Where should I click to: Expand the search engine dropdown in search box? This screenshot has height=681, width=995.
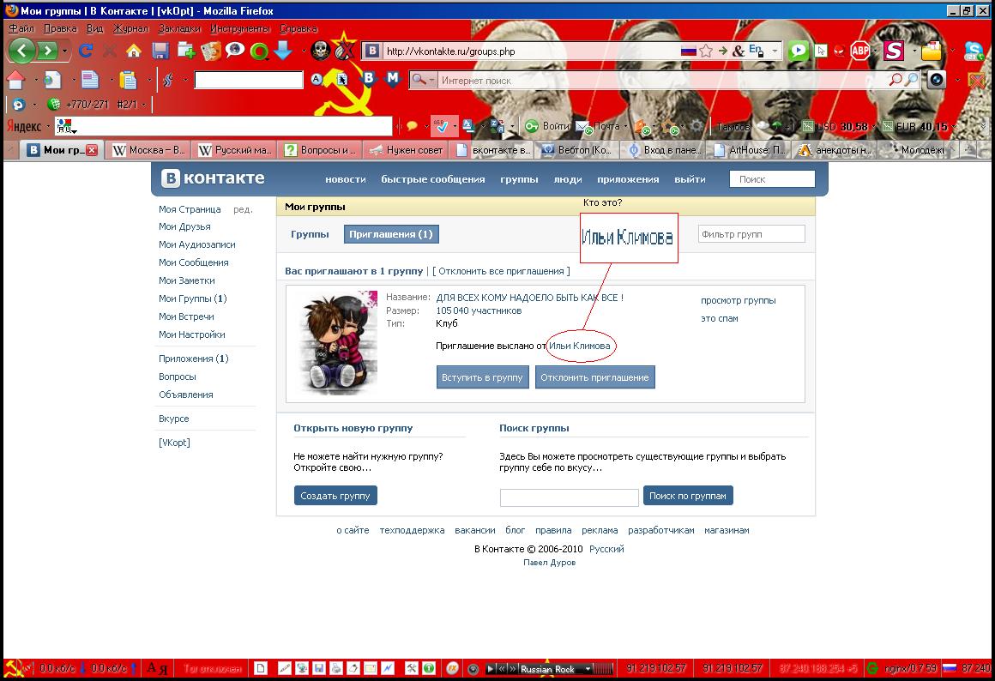pyautogui.click(x=431, y=80)
